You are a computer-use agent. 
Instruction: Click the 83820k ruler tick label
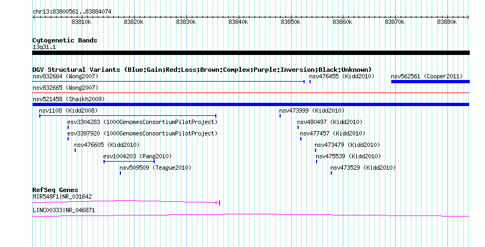click(134, 22)
